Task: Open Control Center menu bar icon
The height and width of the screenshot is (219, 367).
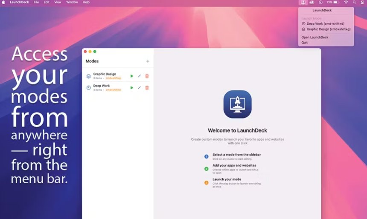Action: [362, 2]
